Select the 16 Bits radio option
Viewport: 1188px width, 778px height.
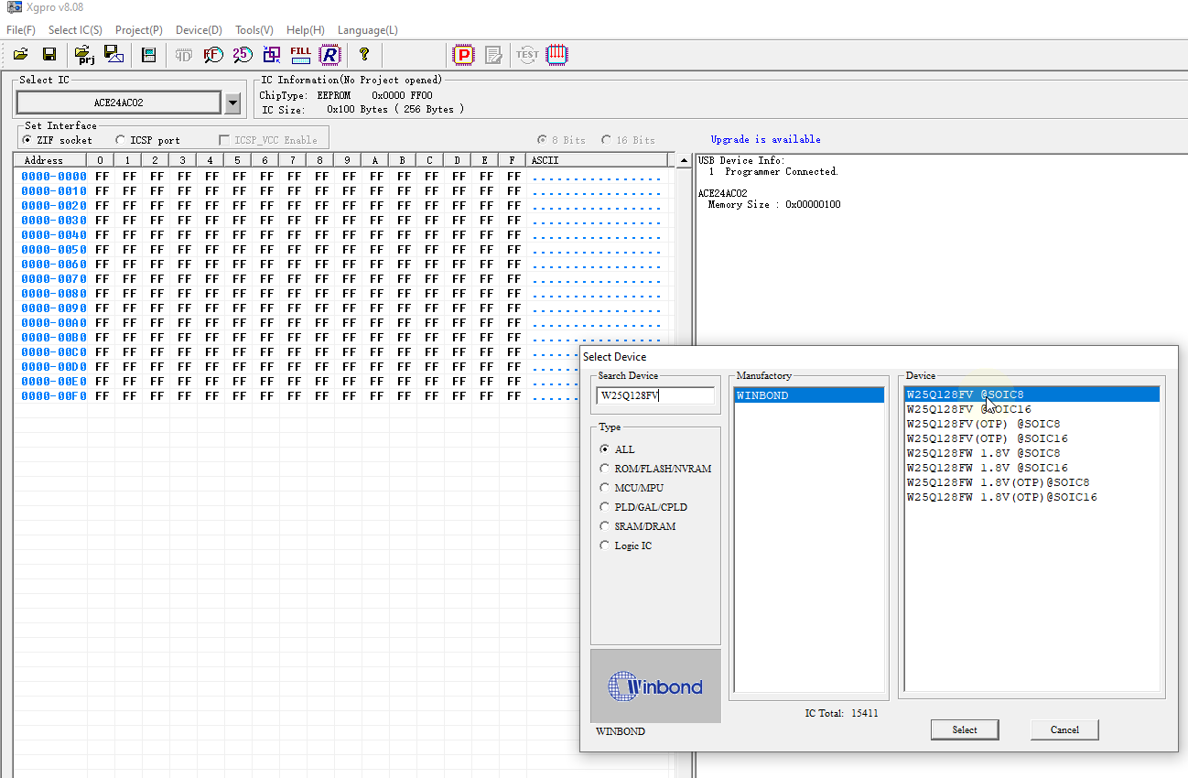pos(606,140)
